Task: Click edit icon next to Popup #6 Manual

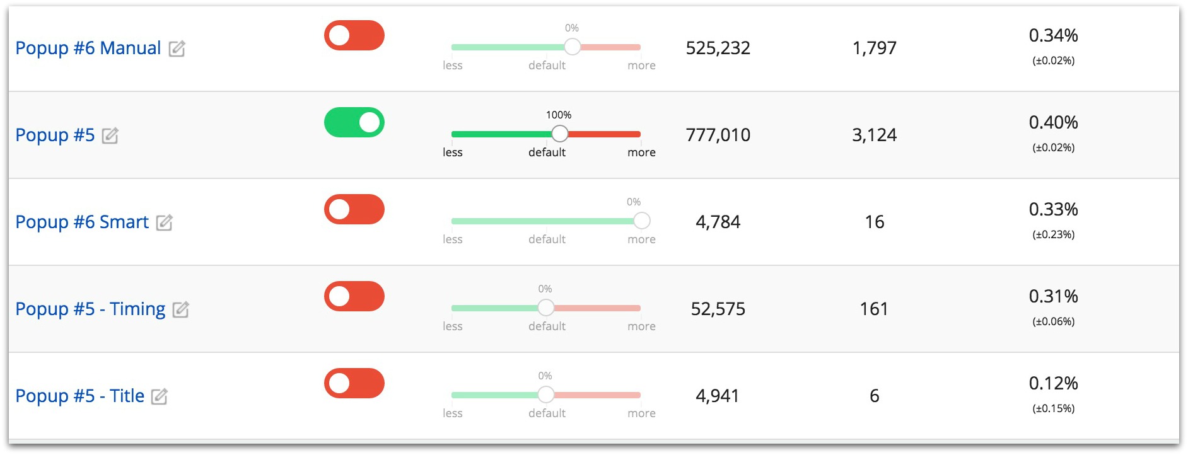Action: [x=177, y=49]
